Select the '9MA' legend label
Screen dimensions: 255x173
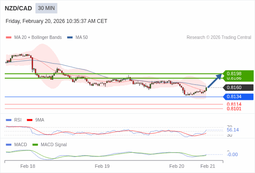point(40,120)
